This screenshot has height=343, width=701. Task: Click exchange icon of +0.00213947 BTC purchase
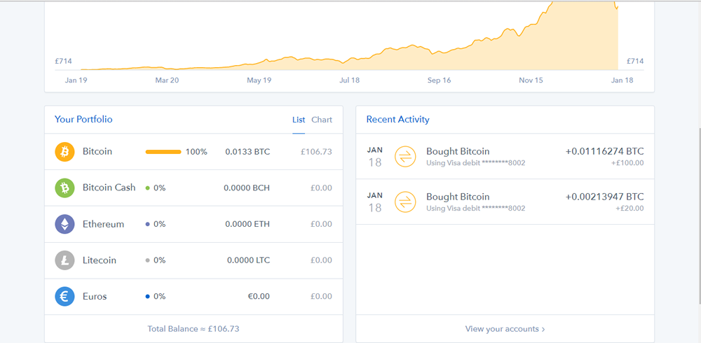(405, 202)
